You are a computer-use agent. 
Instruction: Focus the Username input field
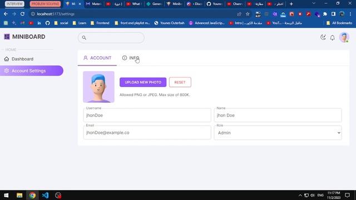147,115
